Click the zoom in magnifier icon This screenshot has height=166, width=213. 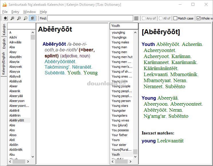pos(12,18)
